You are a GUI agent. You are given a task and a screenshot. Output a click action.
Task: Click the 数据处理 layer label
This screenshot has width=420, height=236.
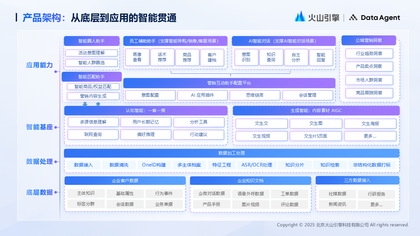tap(39, 161)
